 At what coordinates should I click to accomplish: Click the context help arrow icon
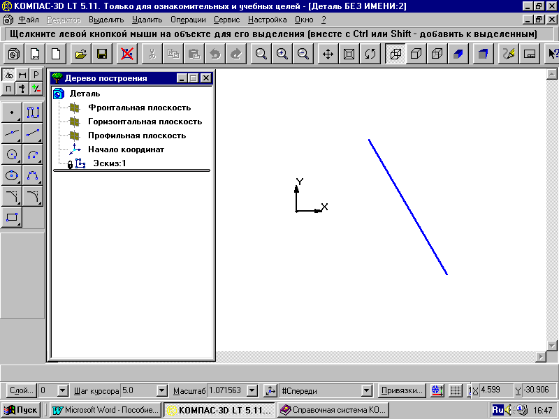552,54
